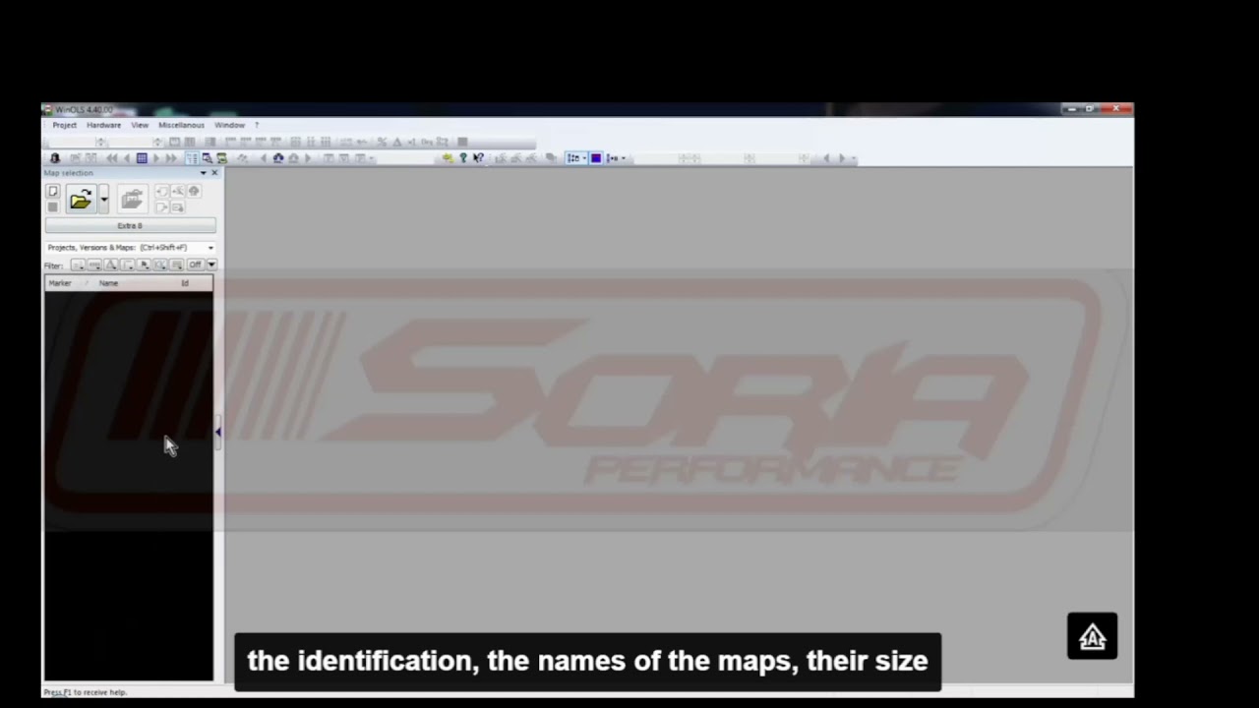This screenshot has width=1259, height=708.
Task: Click the gray cloud icon beside blue one
Action: pyautogui.click(x=293, y=158)
